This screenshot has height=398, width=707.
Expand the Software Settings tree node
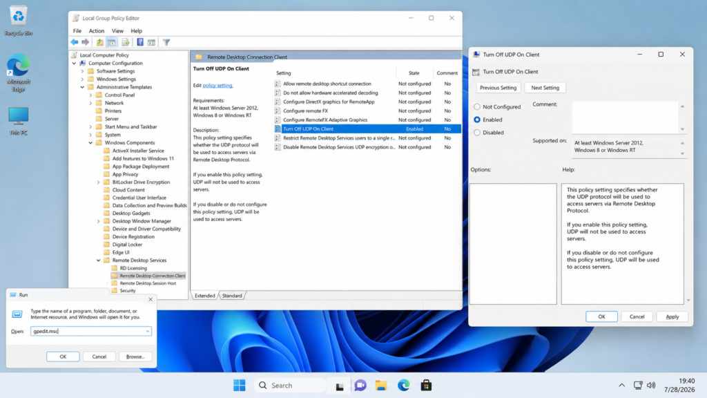click(x=83, y=71)
